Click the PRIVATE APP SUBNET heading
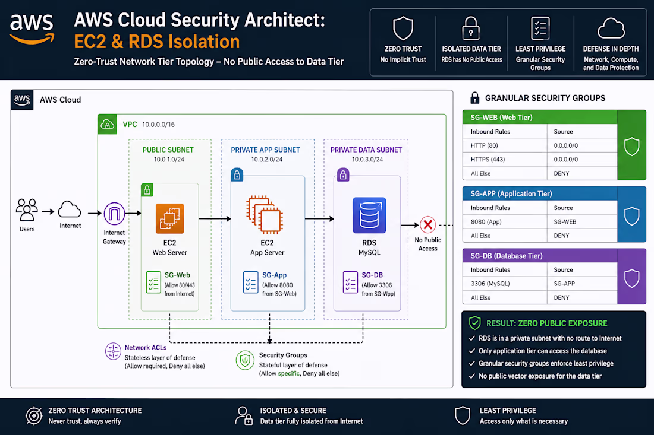The width and height of the screenshot is (654, 435). [265, 150]
